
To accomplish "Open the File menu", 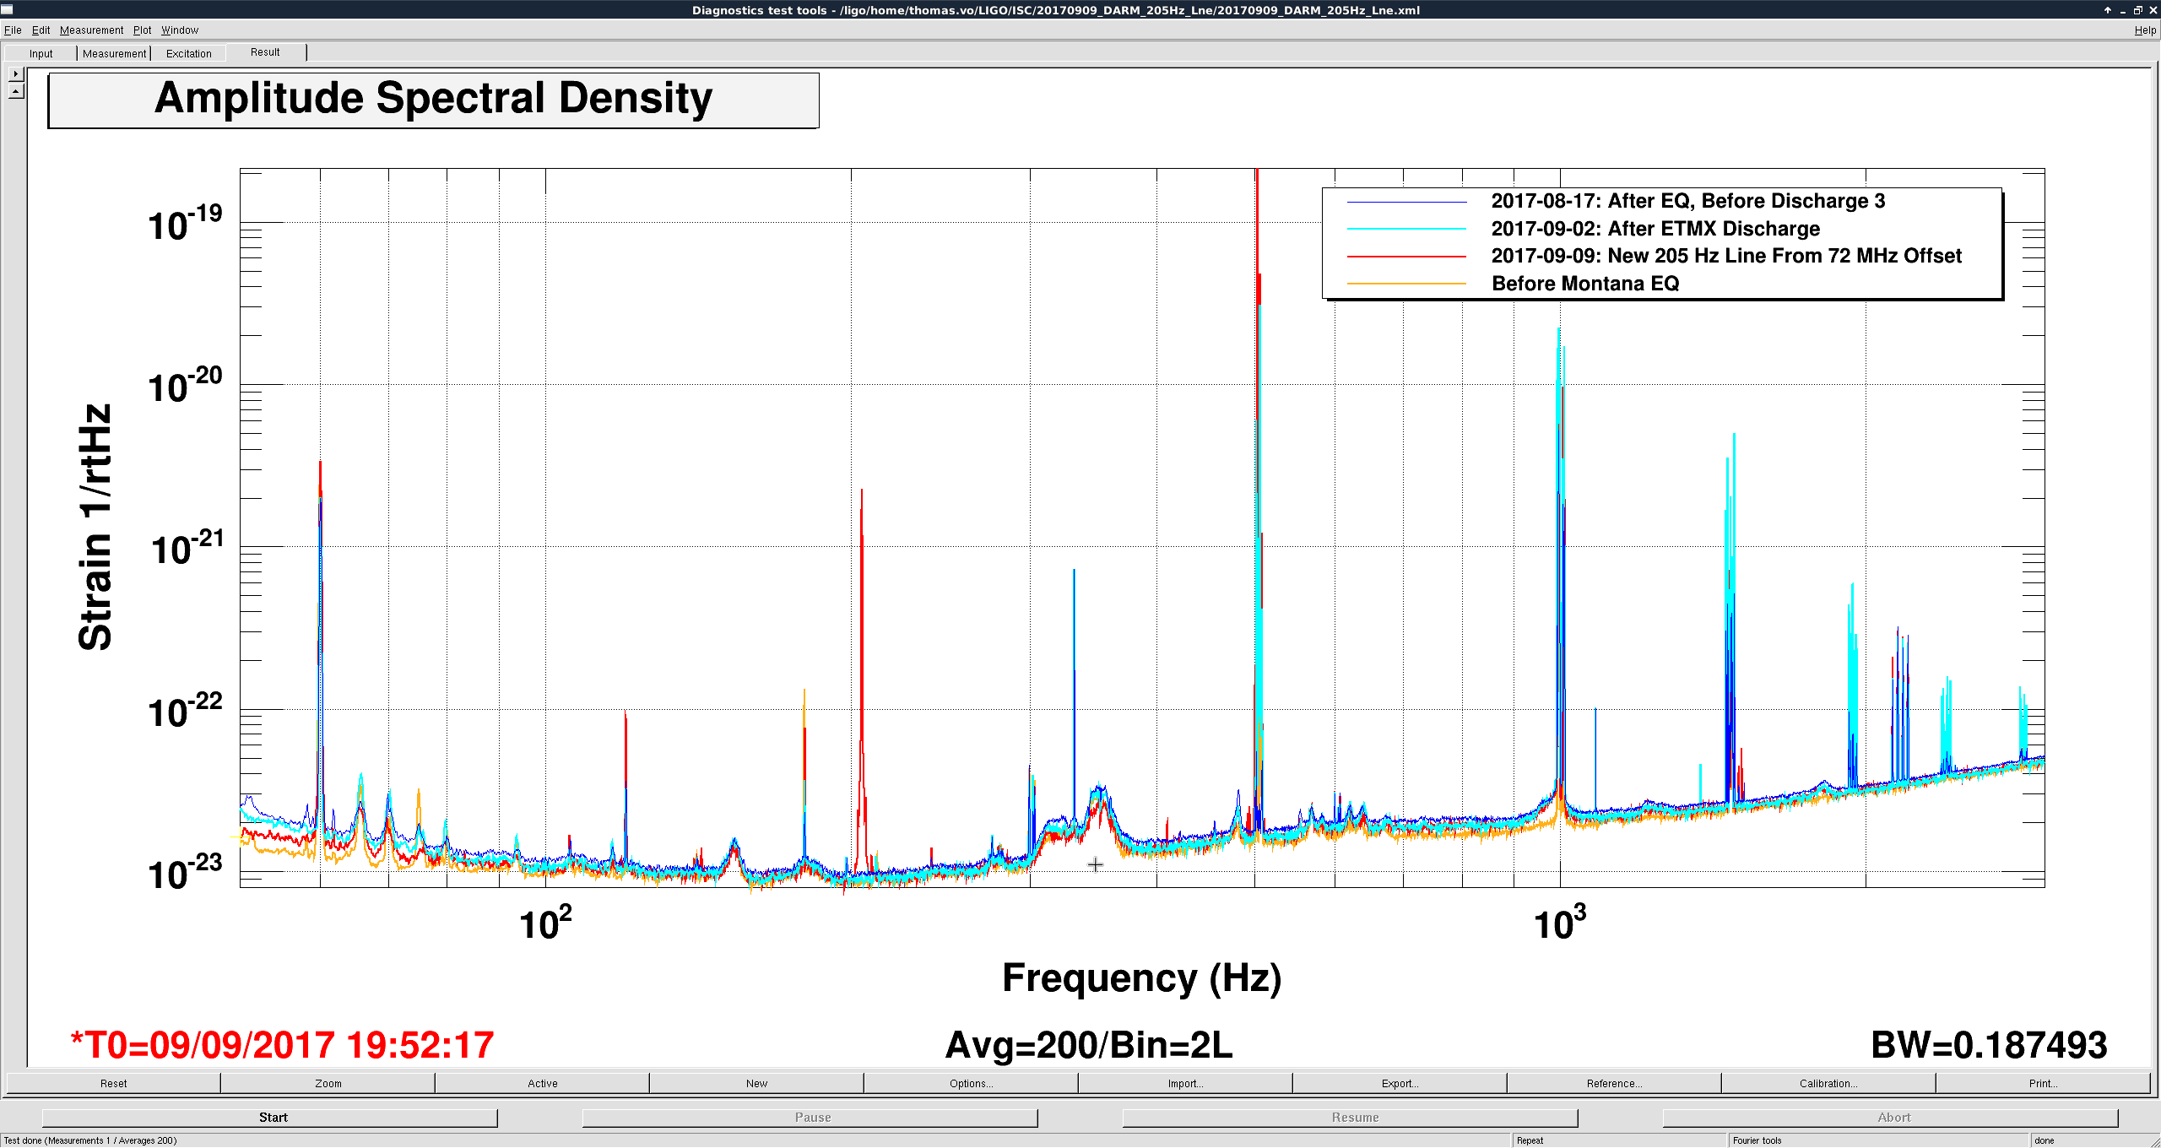I will point(13,30).
